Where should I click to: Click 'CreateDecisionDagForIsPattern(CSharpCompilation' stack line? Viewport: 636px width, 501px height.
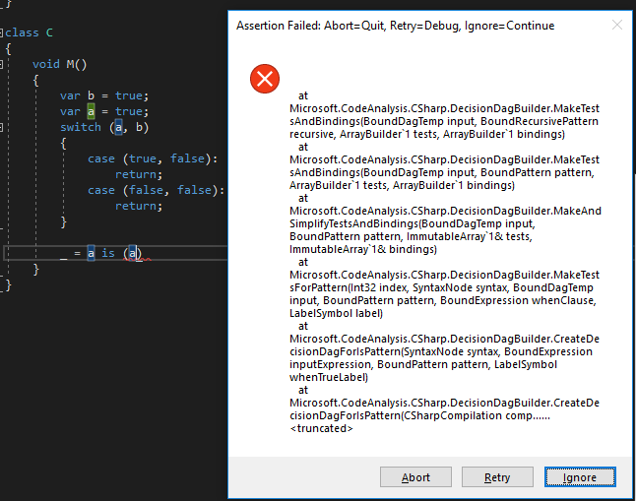[x=445, y=409]
